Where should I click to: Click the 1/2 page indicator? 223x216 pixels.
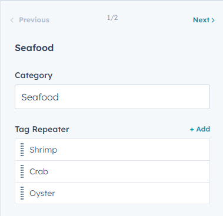(112, 18)
